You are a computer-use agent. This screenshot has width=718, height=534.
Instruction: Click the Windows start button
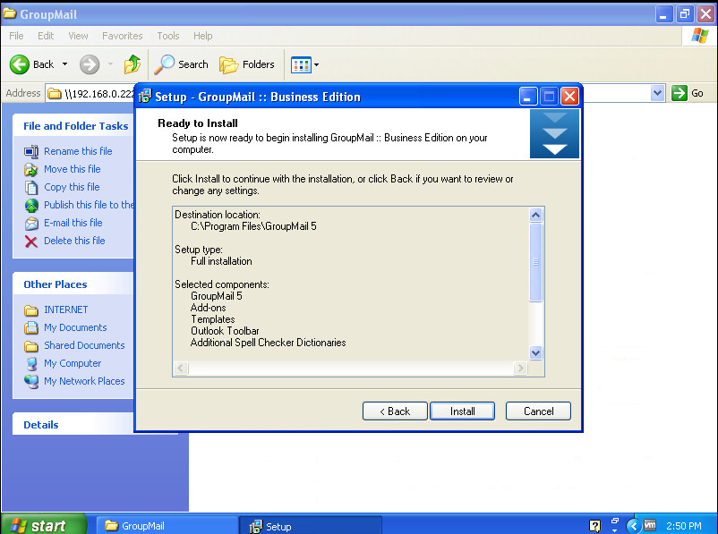coord(43,525)
